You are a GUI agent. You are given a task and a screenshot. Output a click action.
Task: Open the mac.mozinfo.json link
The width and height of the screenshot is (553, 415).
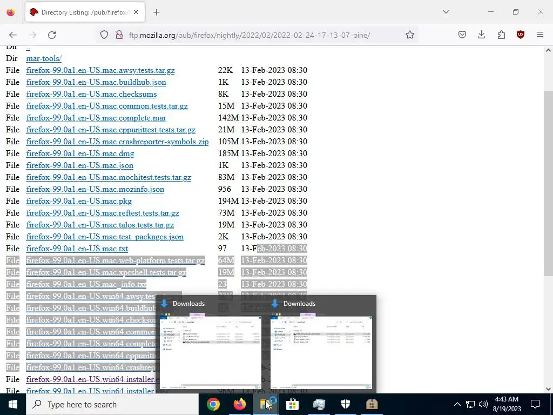coord(95,189)
